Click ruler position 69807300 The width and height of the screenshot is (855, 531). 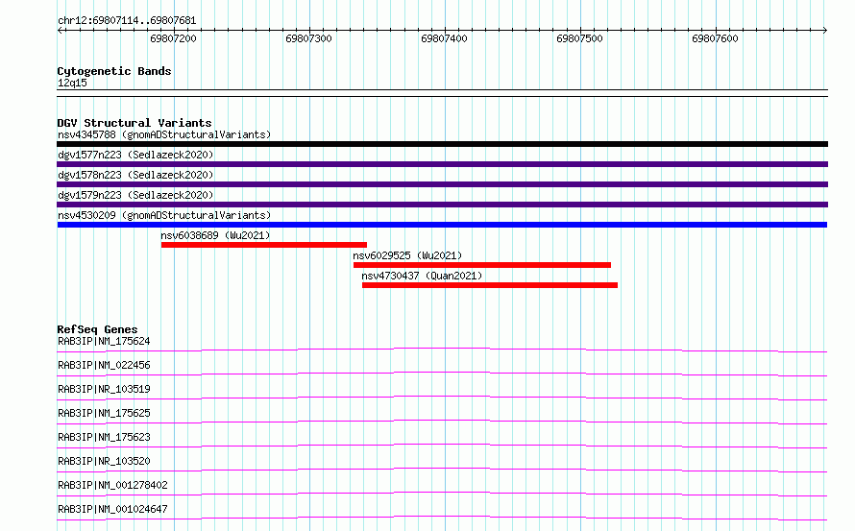point(308,38)
